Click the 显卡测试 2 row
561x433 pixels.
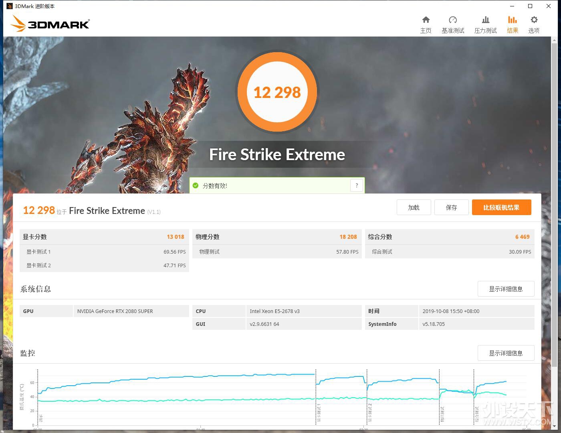point(104,265)
